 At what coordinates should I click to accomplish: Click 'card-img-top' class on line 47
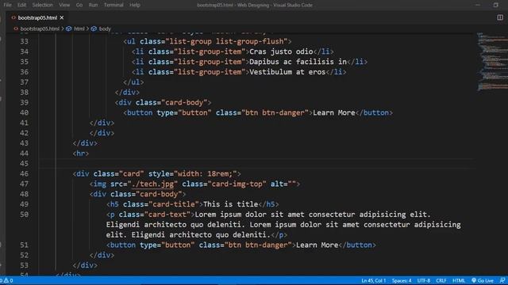coord(237,184)
